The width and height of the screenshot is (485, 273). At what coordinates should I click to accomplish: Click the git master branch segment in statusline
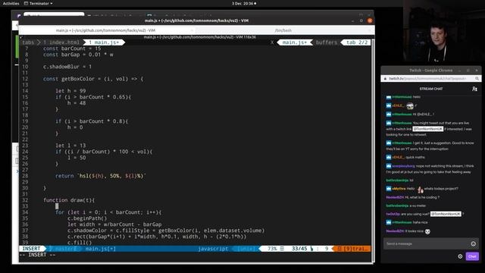pos(64,249)
